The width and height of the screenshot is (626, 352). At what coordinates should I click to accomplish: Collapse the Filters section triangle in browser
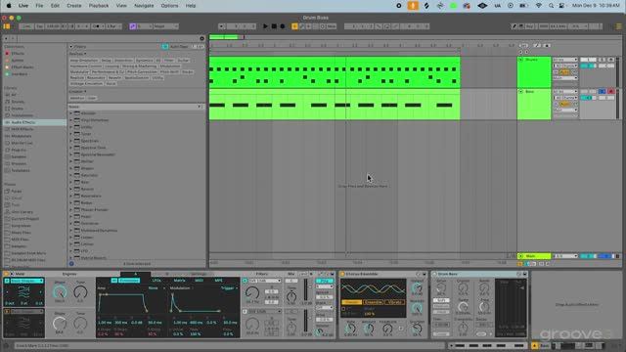click(x=71, y=47)
